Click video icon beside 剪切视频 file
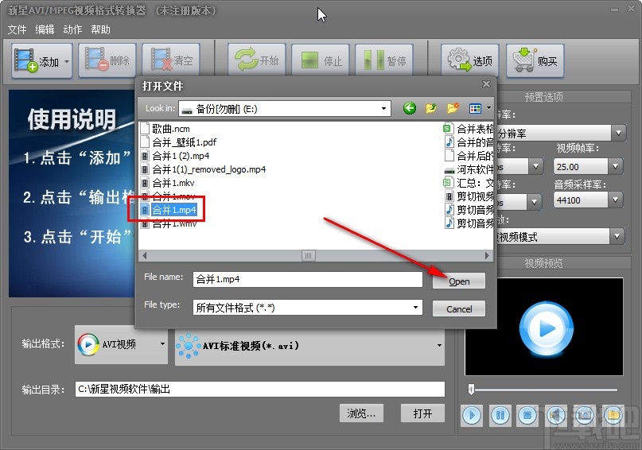The height and width of the screenshot is (450, 642). coord(449,196)
